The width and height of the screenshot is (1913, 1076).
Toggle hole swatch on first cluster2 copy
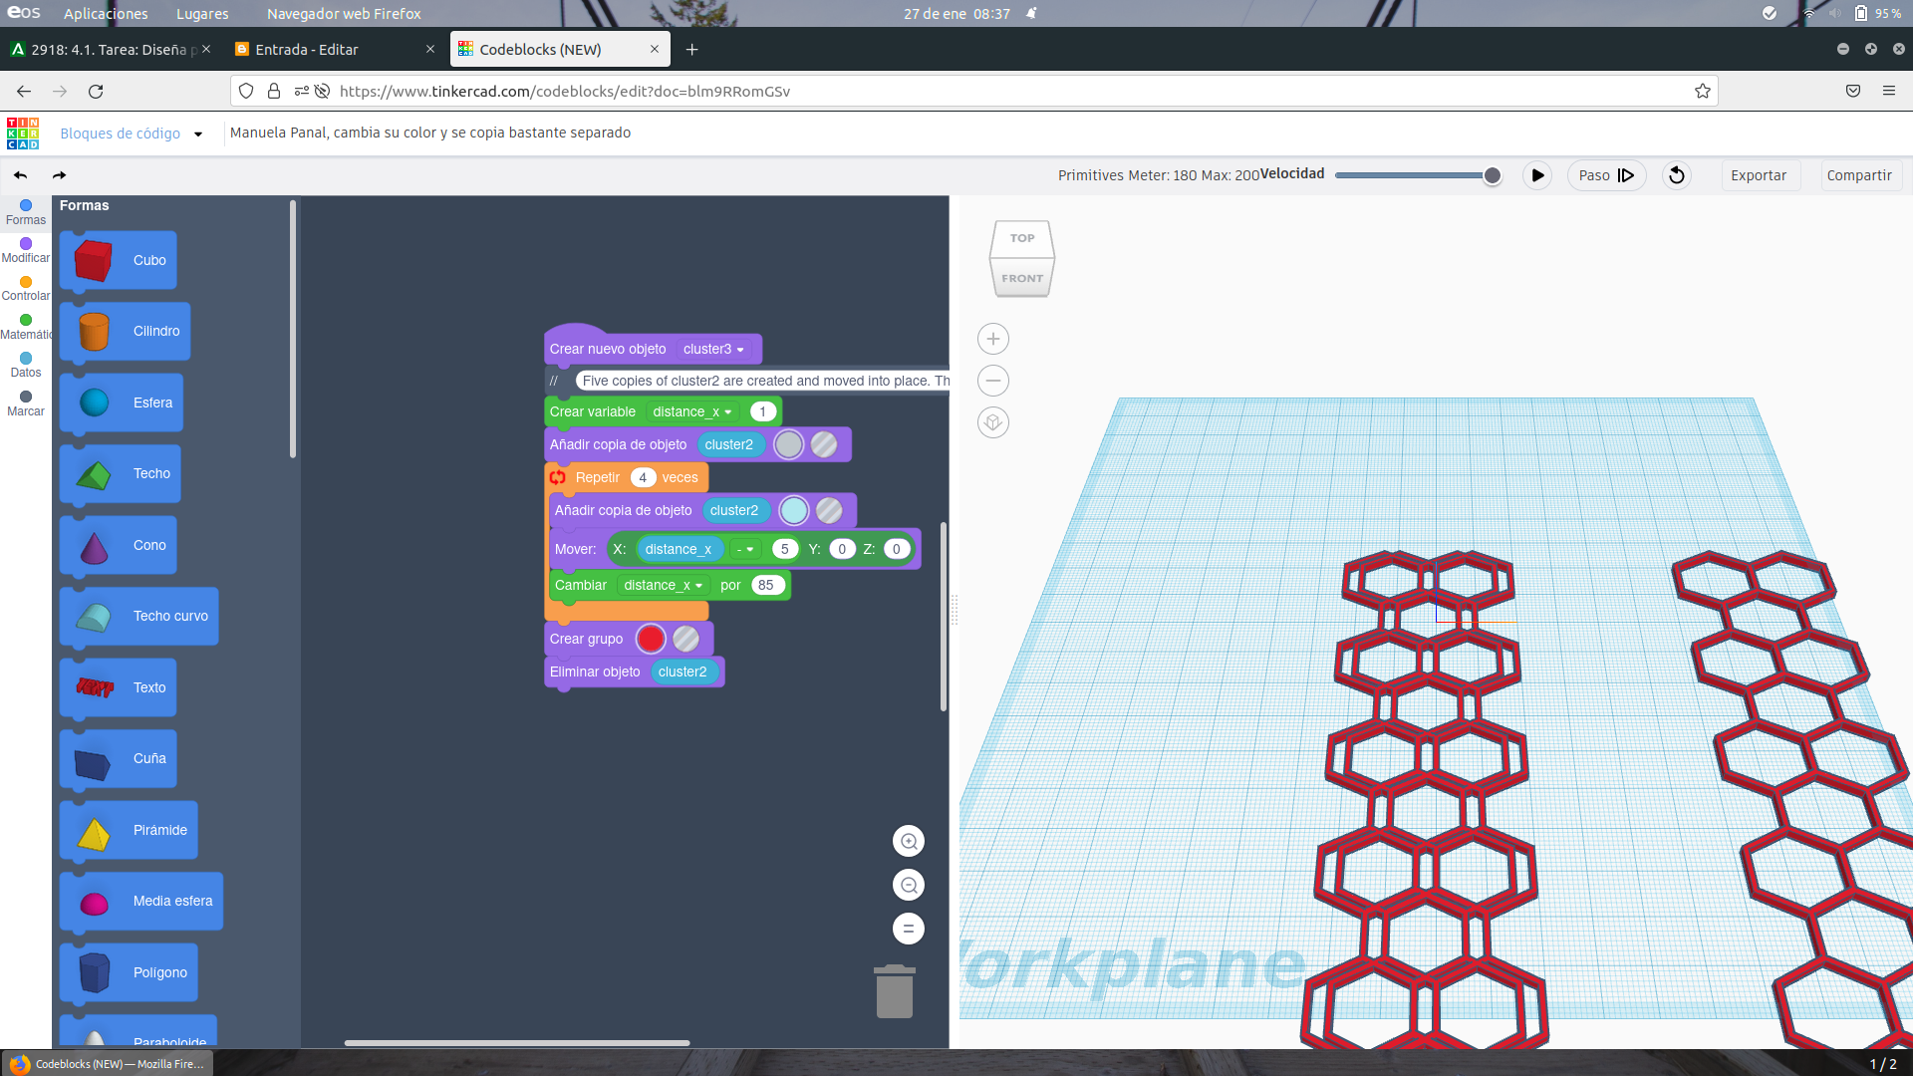tap(823, 444)
